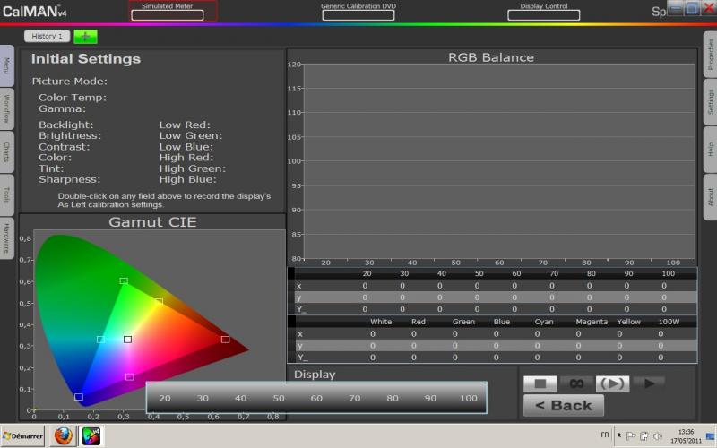Click the FR language indicator in tray

click(x=605, y=435)
